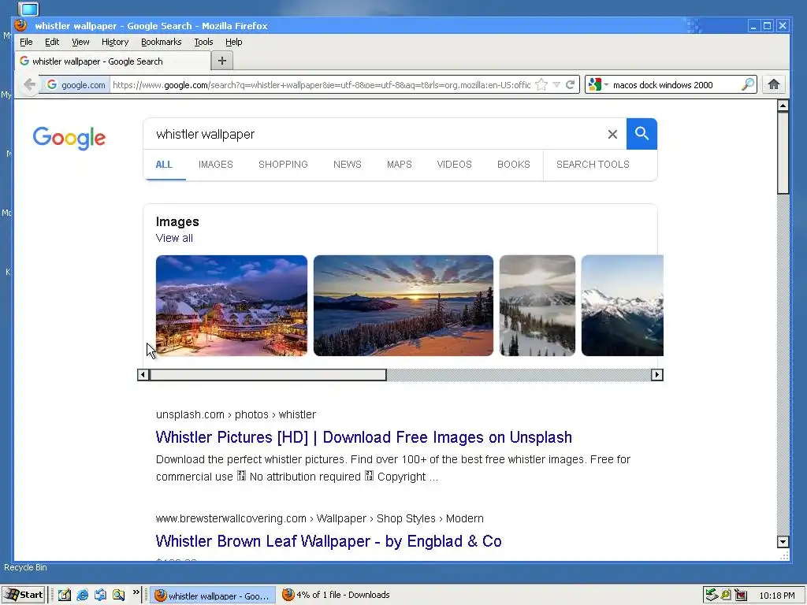Screen dimensions: 807x605
Task: Open the Windows Start button
Action: coord(24,595)
